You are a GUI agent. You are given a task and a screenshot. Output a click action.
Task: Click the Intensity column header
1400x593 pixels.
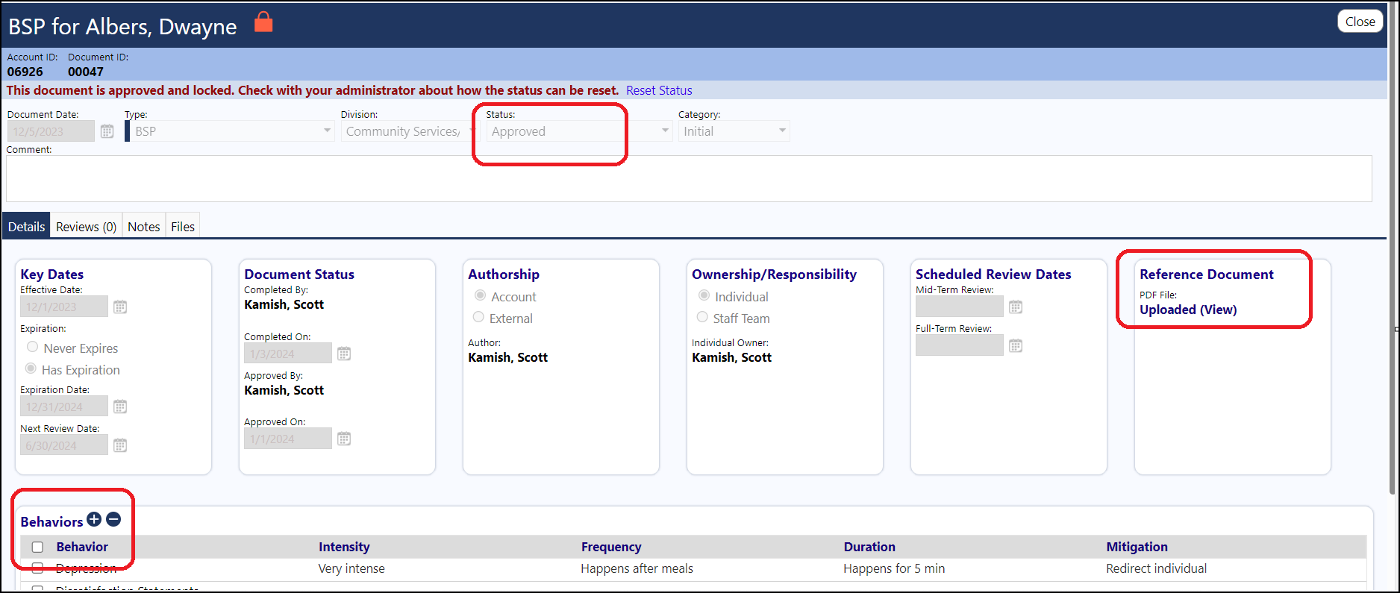coord(344,547)
